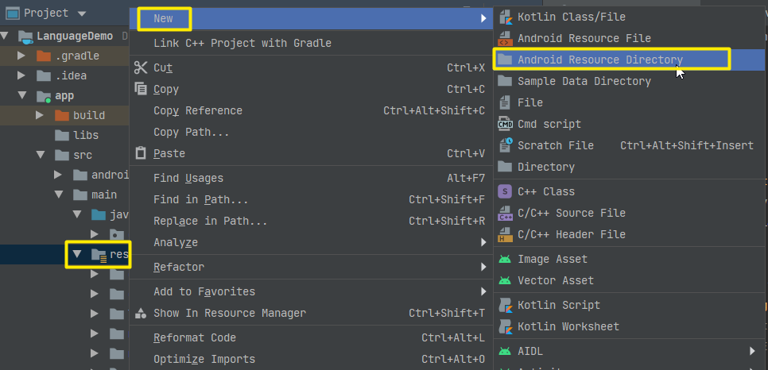Open the Refactor submenu
The width and height of the screenshot is (768, 370).
tap(179, 267)
